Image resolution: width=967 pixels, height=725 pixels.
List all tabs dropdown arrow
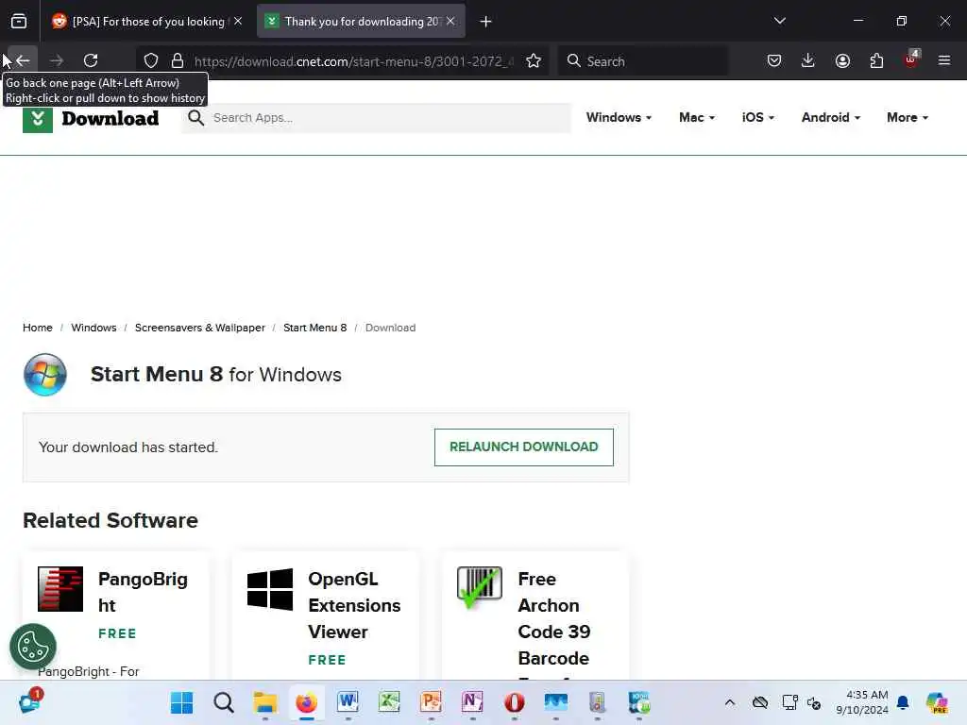click(779, 21)
